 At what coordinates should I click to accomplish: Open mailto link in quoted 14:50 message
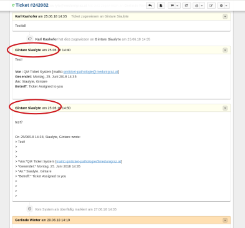89,161
